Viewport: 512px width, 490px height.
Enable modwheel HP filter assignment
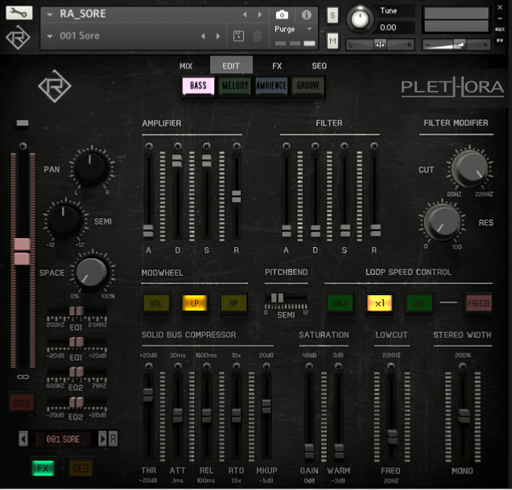233,303
